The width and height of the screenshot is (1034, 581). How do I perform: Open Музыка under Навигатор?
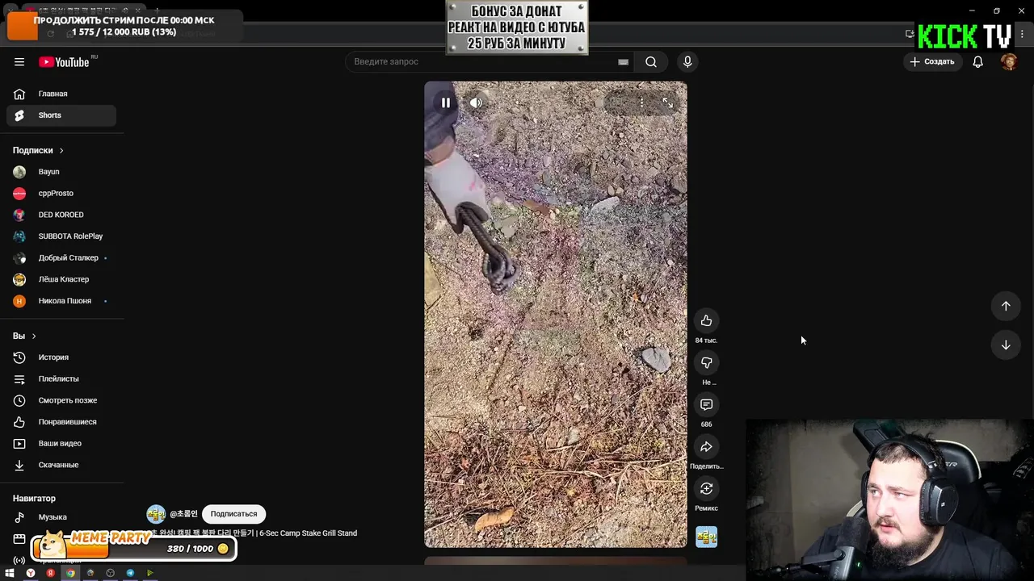(61, 517)
